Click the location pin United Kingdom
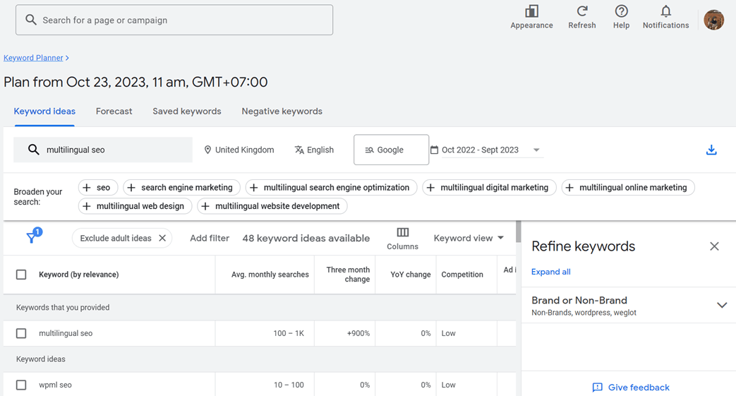Image resolution: width=736 pixels, height=396 pixels. (239, 150)
